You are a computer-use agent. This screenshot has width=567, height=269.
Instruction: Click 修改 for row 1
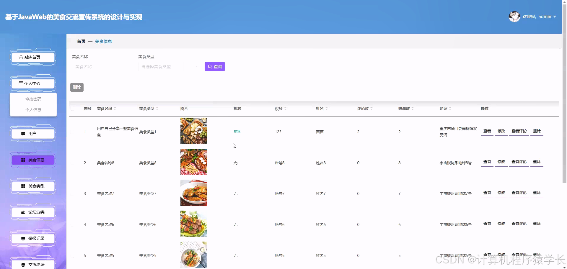click(501, 131)
